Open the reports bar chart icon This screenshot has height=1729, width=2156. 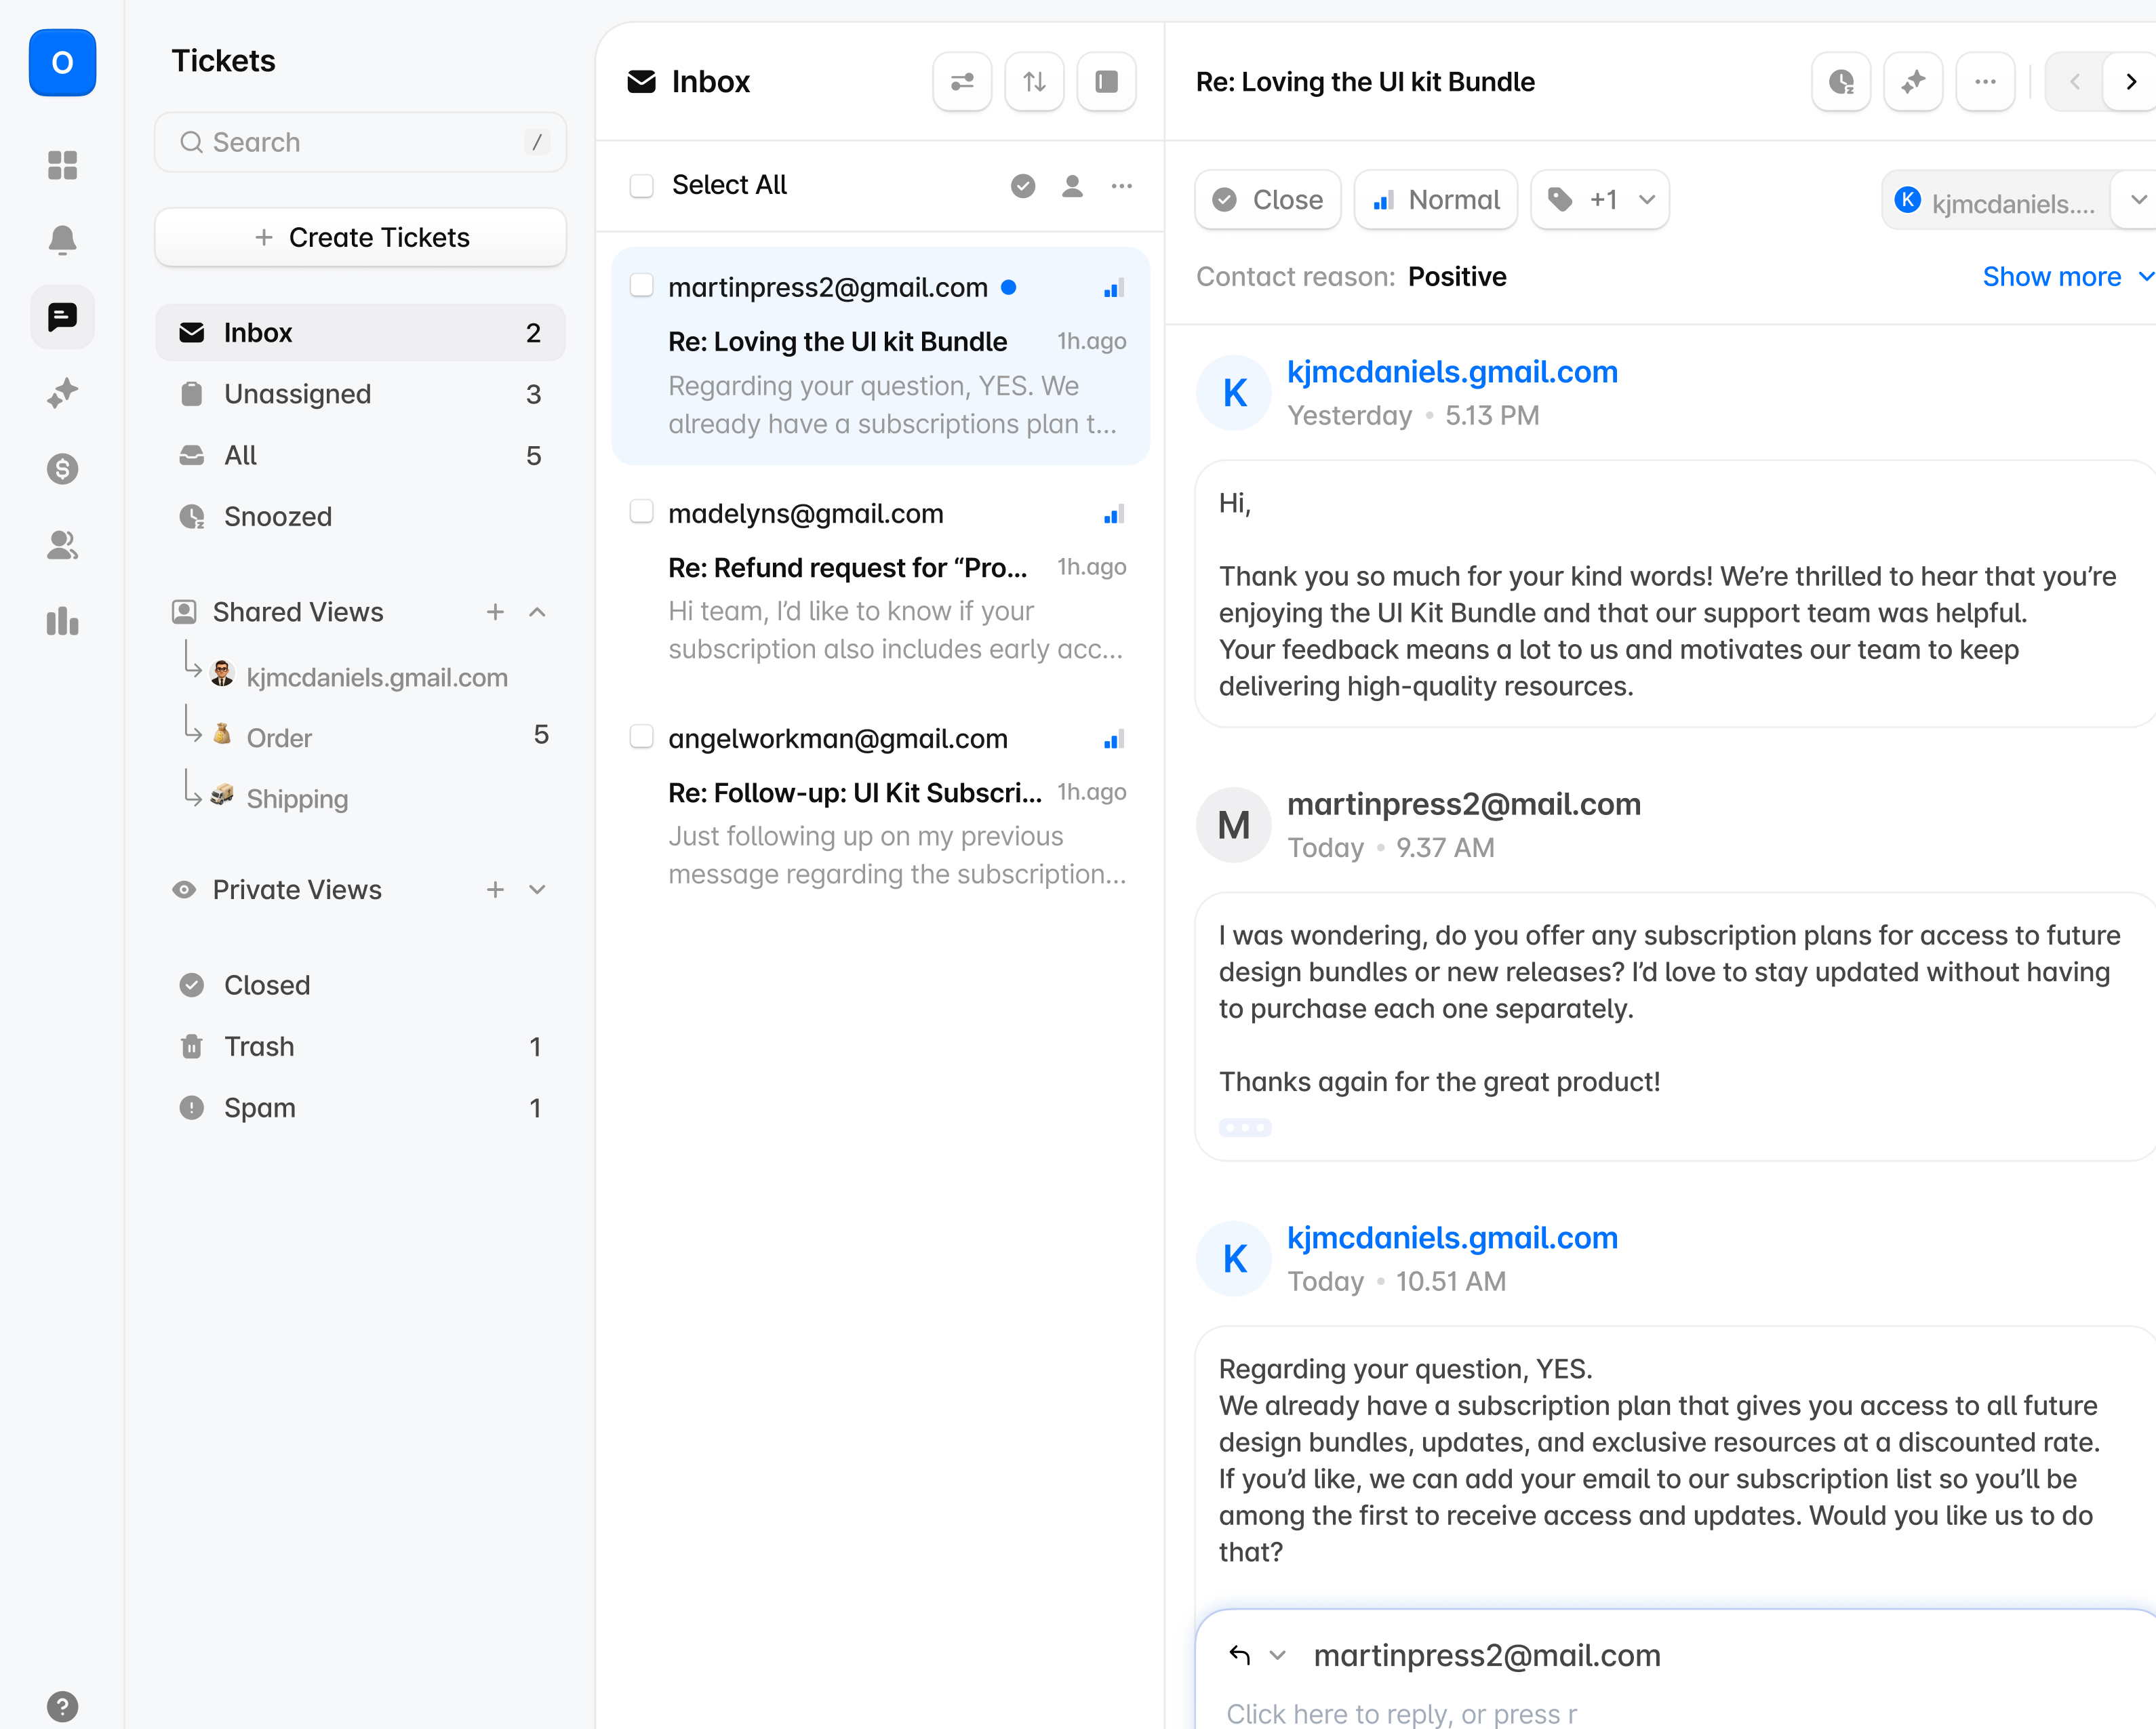coord(62,621)
